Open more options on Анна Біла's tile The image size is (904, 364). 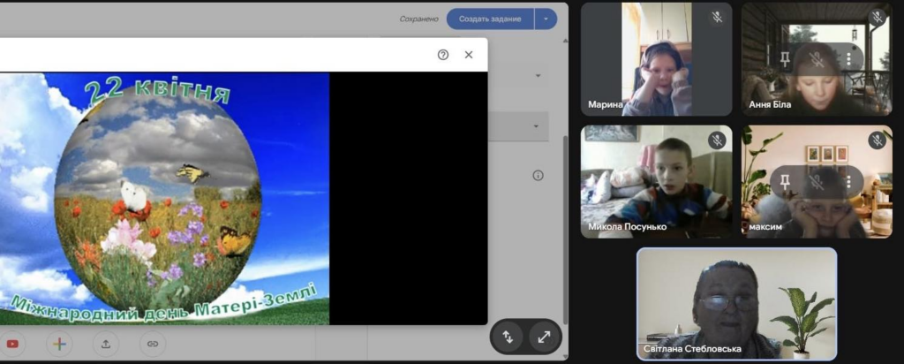[848, 57]
